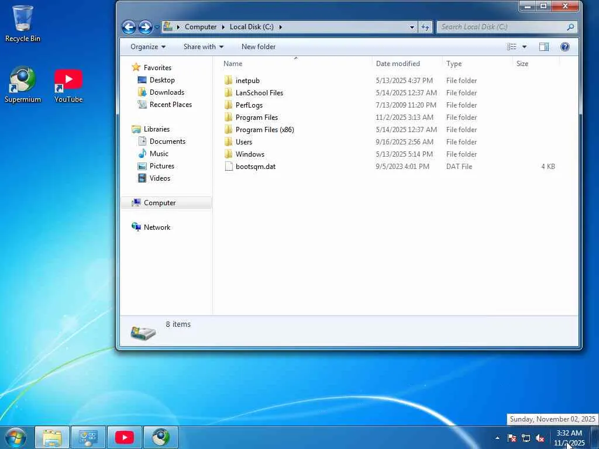Image resolution: width=599 pixels, height=449 pixels.
Task: Click the YouTube taskbar icon
Action: pos(125,438)
